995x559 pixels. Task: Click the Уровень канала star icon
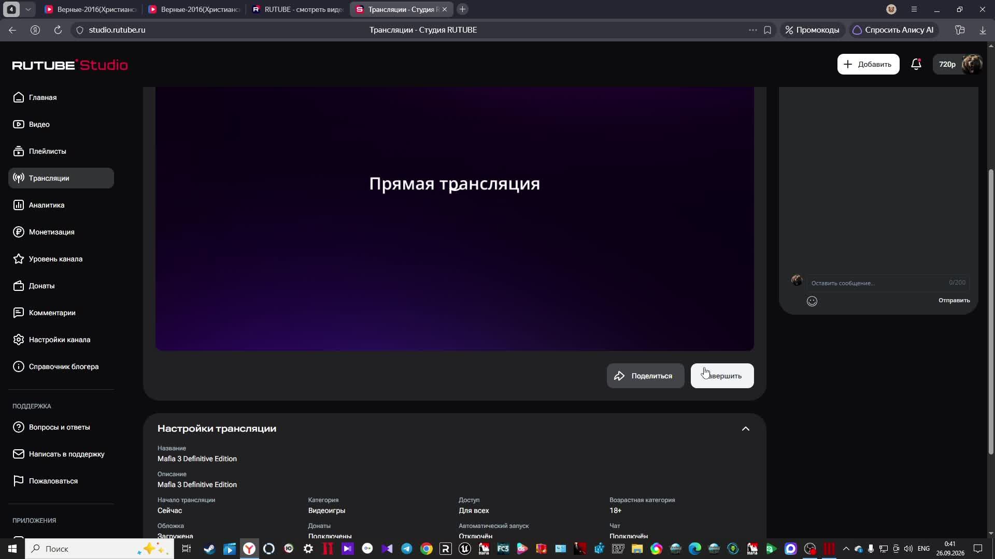19,259
